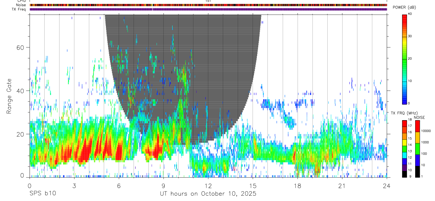Click UT hour axis tick label 3

(x=74, y=185)
